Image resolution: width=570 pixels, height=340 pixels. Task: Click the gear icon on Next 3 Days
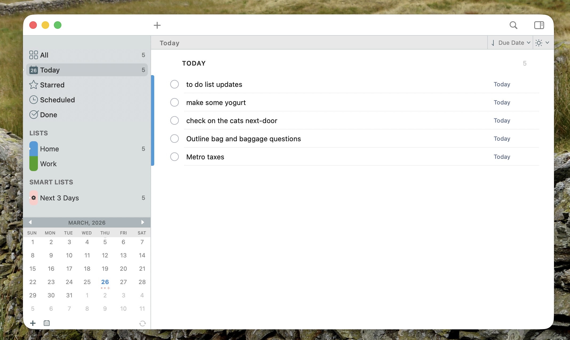coord(34,198)
